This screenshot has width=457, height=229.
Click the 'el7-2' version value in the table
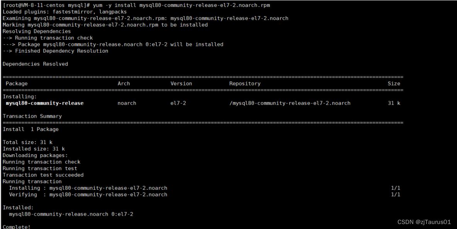pyautogui.click(x=178, y=103)
